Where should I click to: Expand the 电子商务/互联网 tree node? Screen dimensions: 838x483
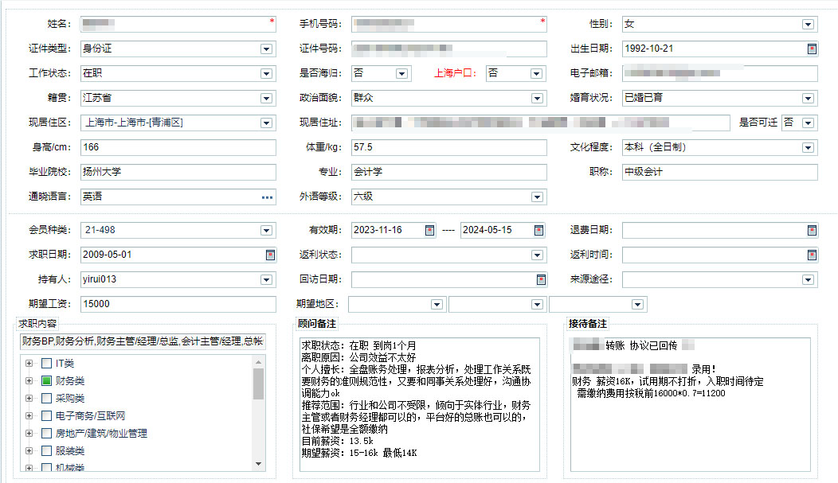pyautogui.click(x=29, y=415)
